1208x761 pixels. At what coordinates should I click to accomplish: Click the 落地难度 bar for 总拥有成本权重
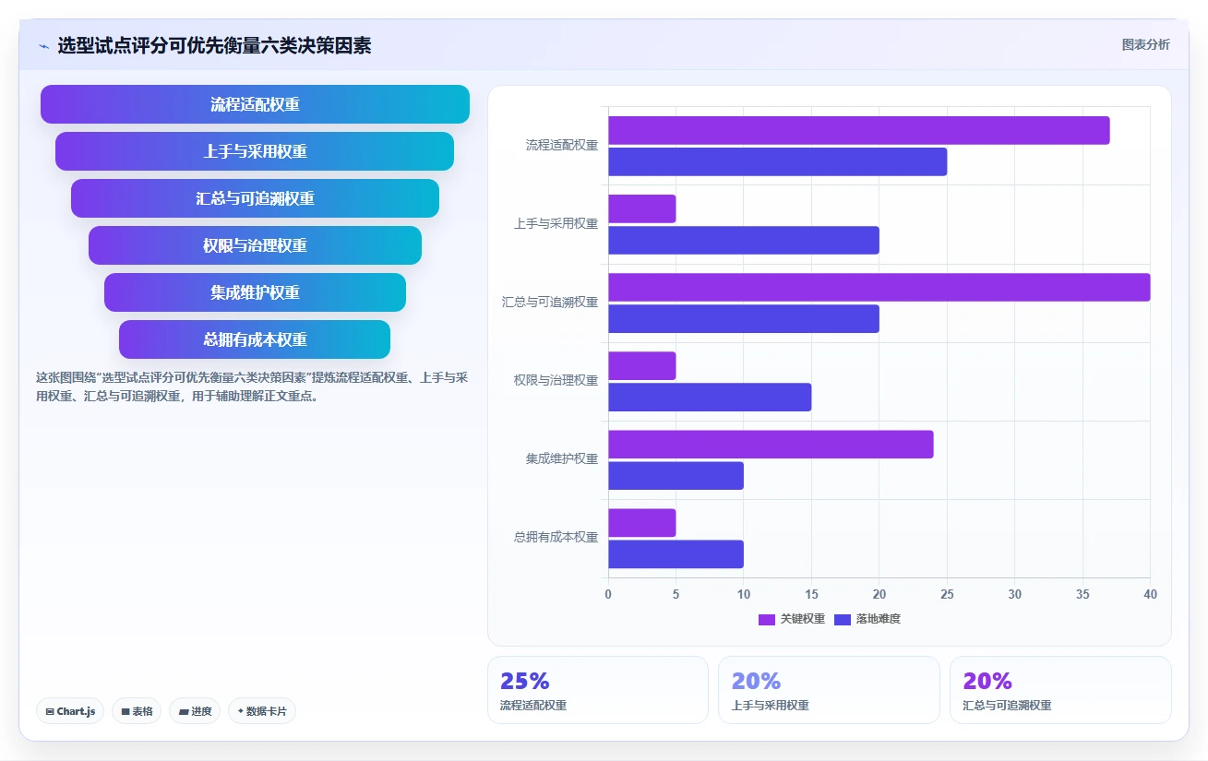[676, 553]
